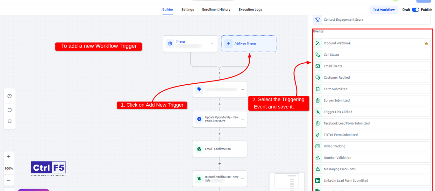The image size is (435, 191).
Task: Click the minimap panel in bottom right
Action: (x=286, y=181)
